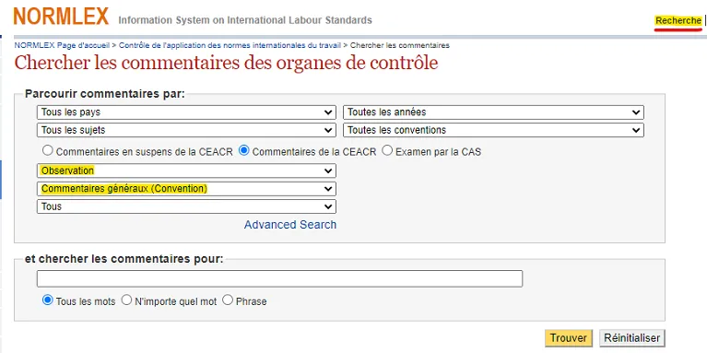
Task: Click the Trouver button
Action: [568, 338]
